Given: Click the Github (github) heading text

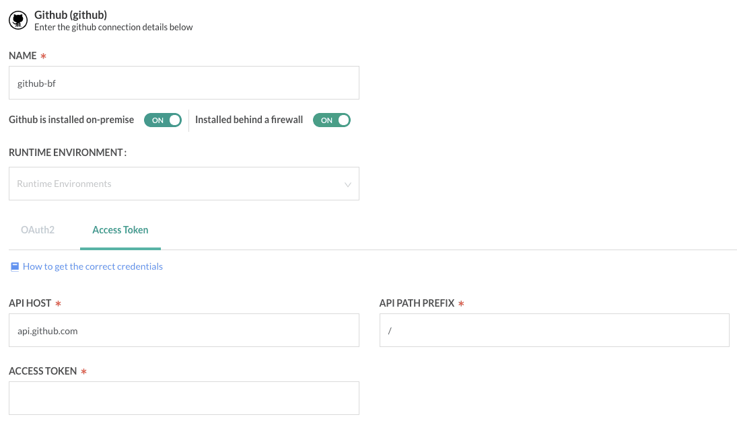Looking at the screenshot, I should pos(71,14).
